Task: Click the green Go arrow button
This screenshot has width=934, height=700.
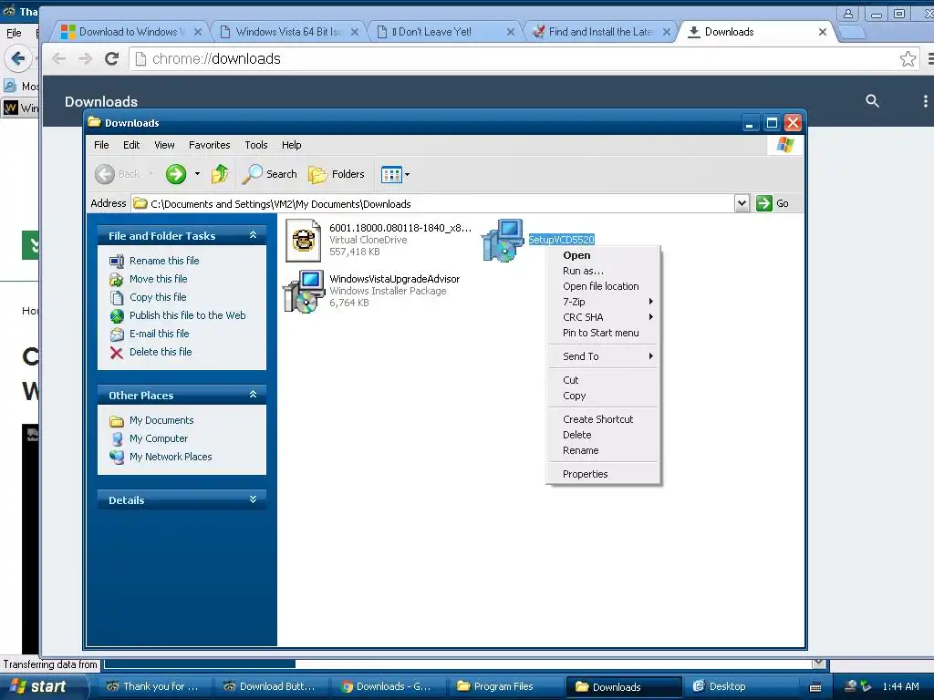Action: (x=763, y=203)
